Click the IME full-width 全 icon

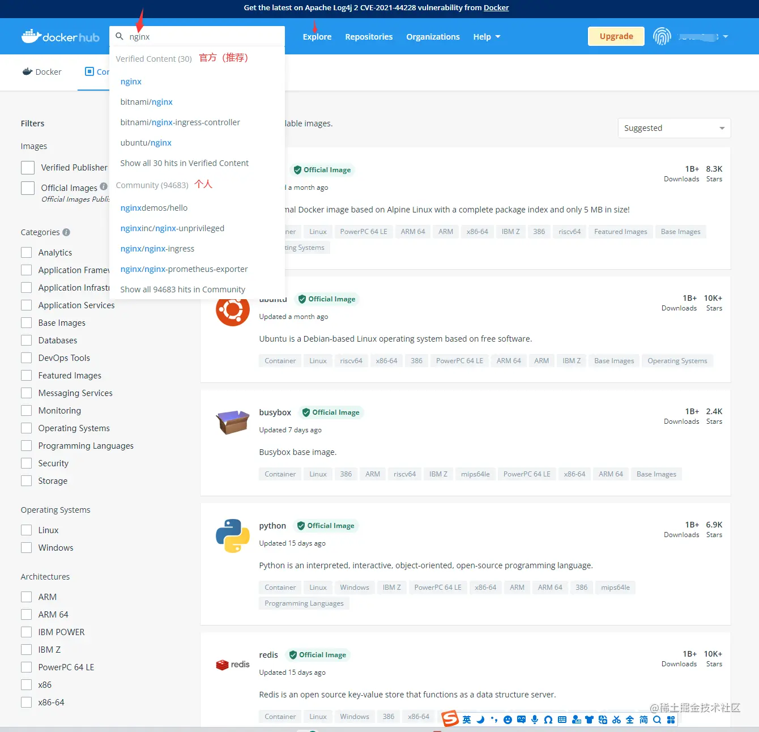point(630,720)
